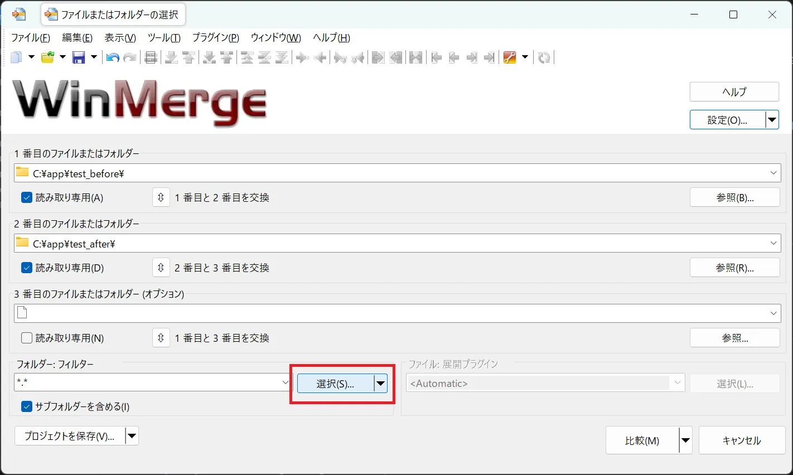The width and height of the screenshot is (793, 475).
Task: Click the Open folder toolbar icon
Action: click(x=48, y=57)
